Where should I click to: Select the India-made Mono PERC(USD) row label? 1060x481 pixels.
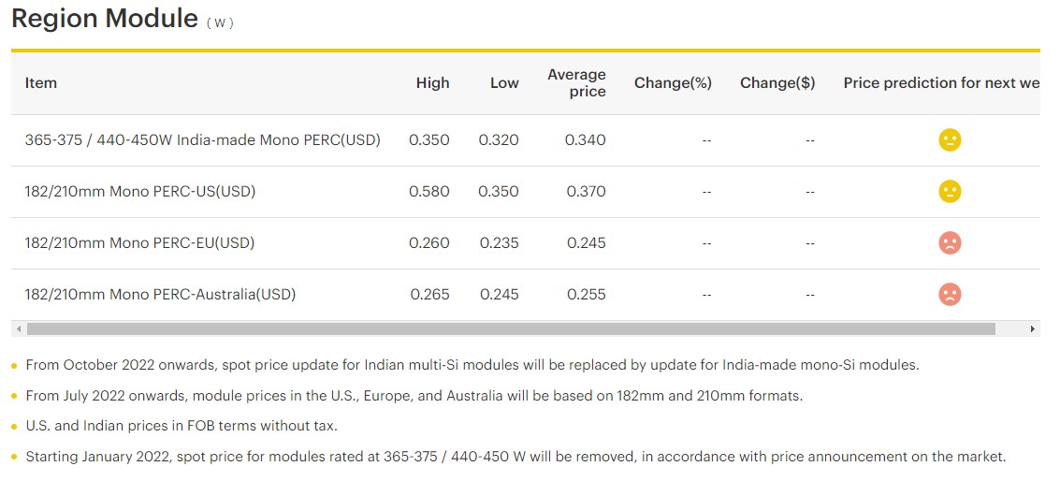[203, 140]
